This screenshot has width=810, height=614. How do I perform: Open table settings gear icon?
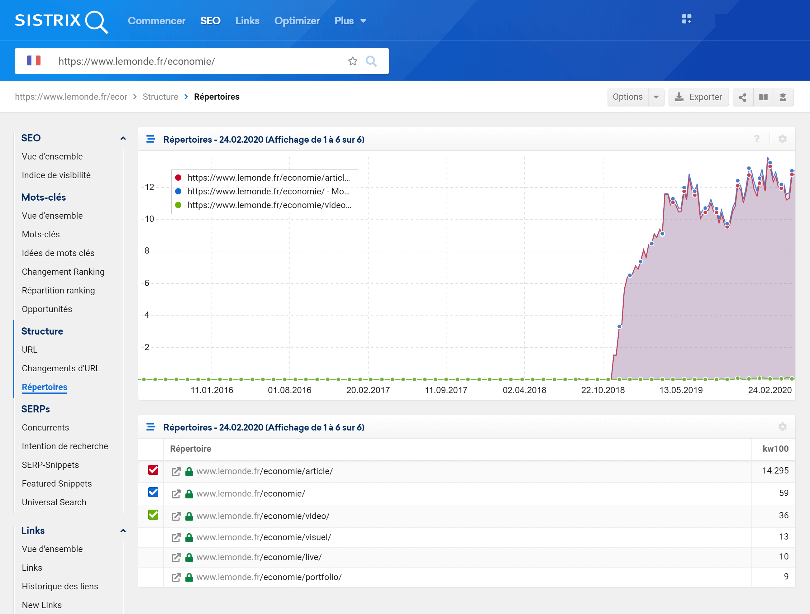coord(782,426)
